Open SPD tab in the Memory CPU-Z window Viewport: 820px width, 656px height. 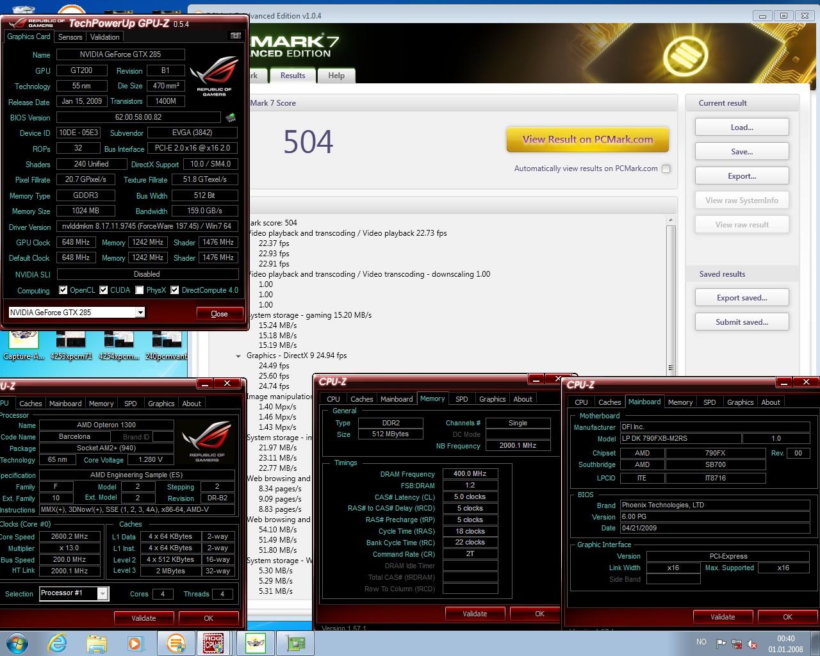[x=462, y=399]
